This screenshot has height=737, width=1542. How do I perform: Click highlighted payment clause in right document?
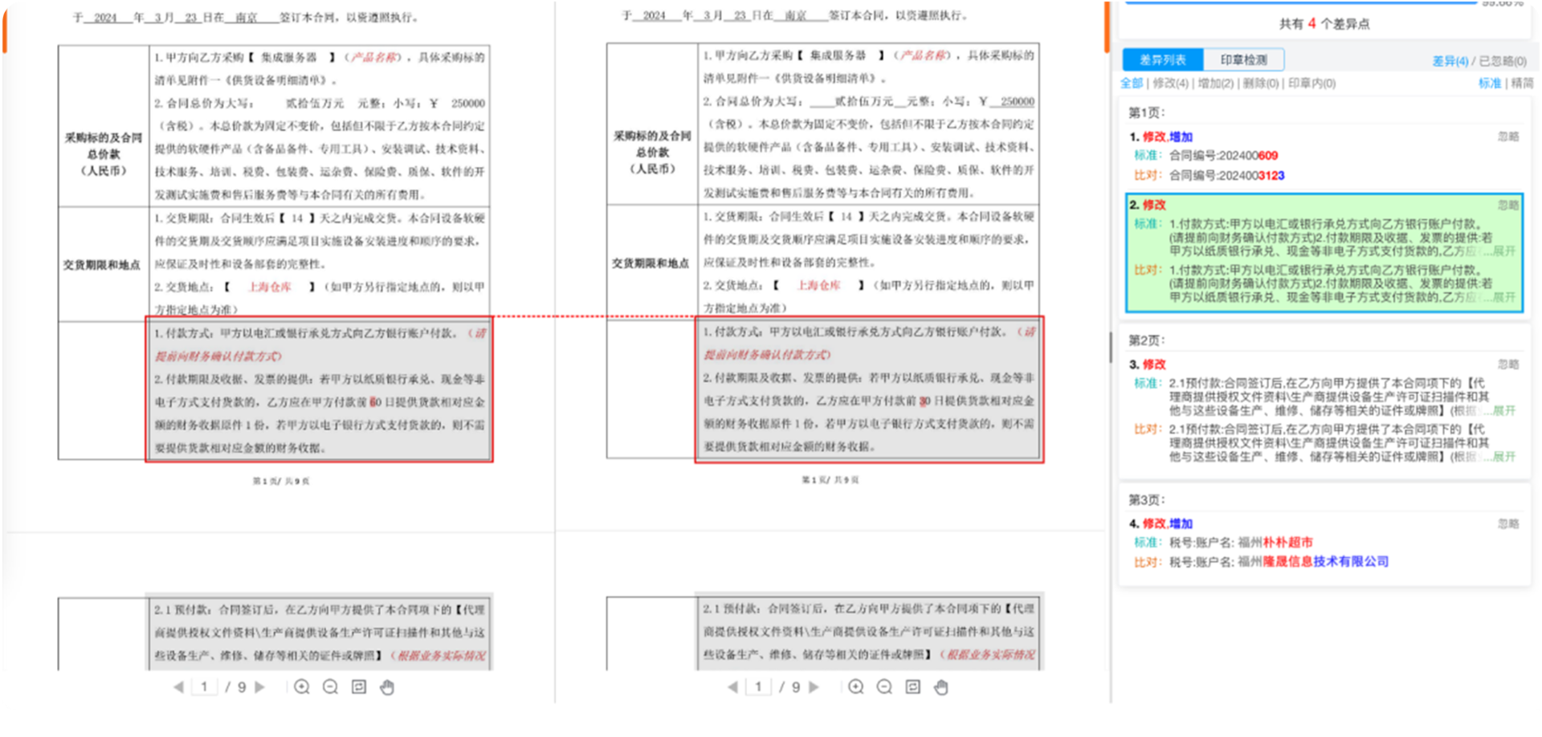[x=869, y=389]
